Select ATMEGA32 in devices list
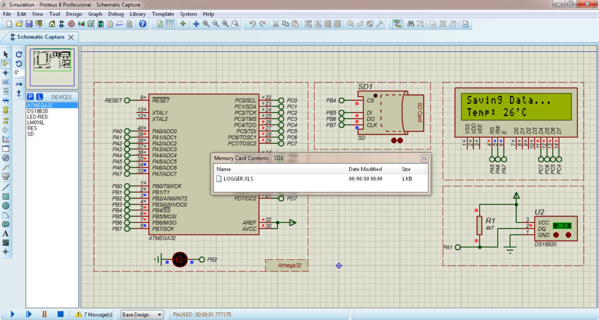This screenshot has width=599, height=320. click(x=52, y=105)
